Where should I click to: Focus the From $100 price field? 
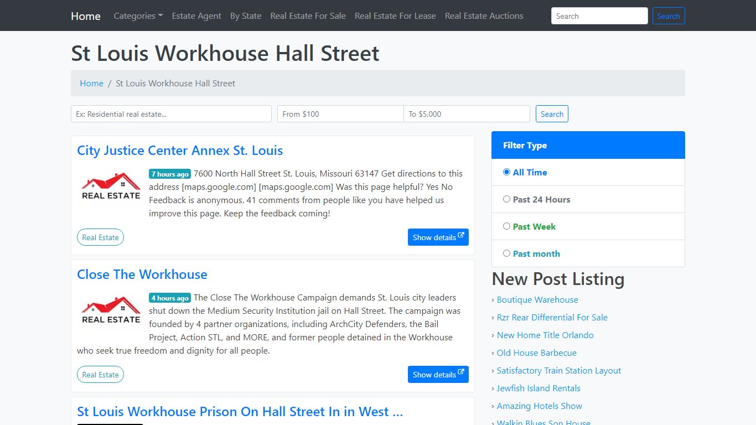pyautogui.click(x=340, y=114)
